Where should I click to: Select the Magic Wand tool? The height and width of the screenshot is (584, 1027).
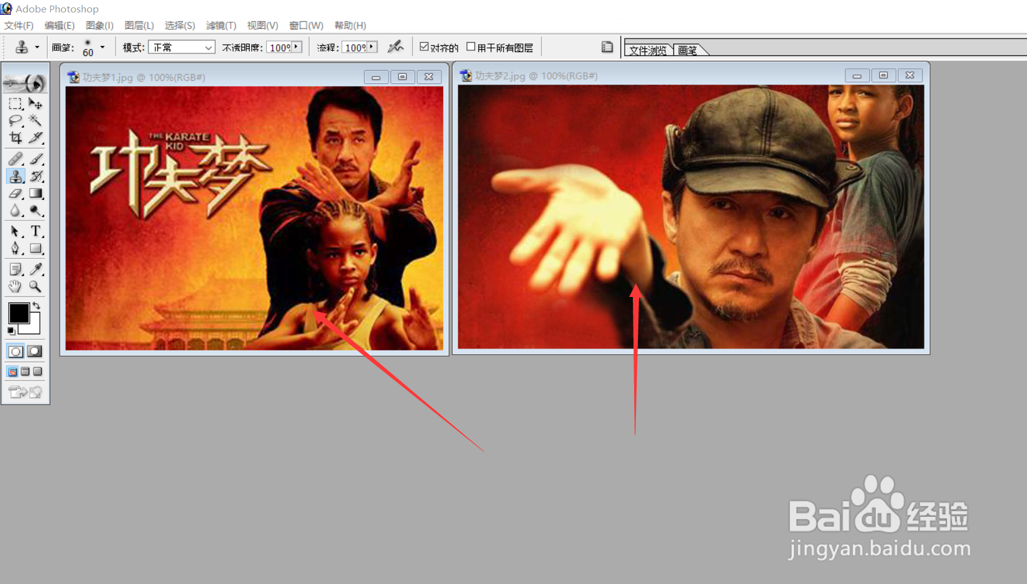click(x=35, y=121)
